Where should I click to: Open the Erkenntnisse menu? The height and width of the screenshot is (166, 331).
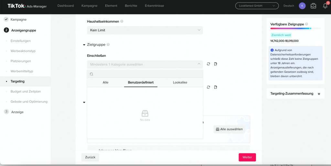click(x=154, y=6)
